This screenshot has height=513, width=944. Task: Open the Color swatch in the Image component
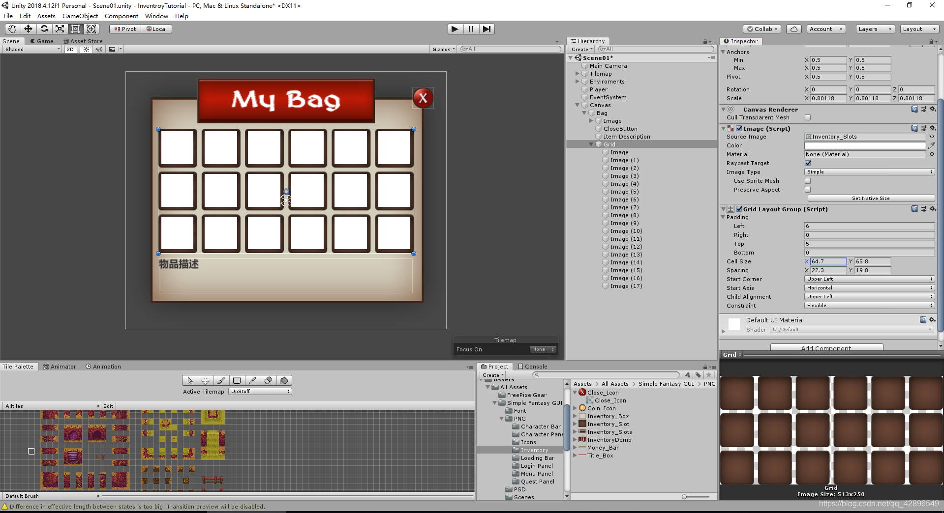tap(864, 145)
